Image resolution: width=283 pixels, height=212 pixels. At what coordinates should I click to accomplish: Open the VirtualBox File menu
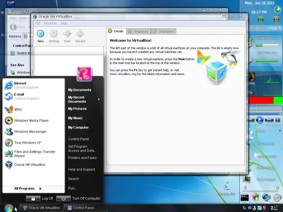pyautogui.click(x=37, y=23)
